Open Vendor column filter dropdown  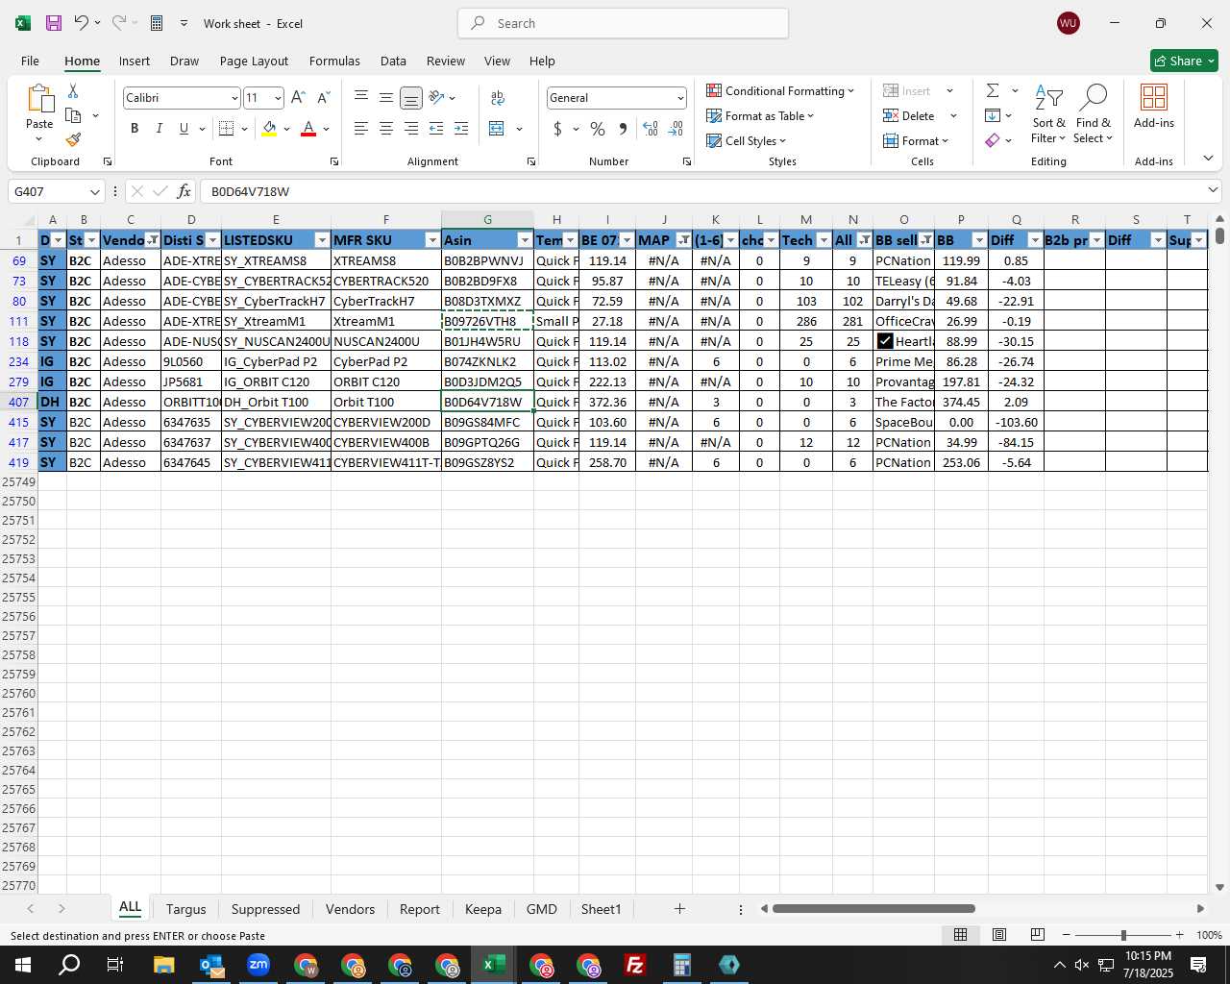(153, 240)
